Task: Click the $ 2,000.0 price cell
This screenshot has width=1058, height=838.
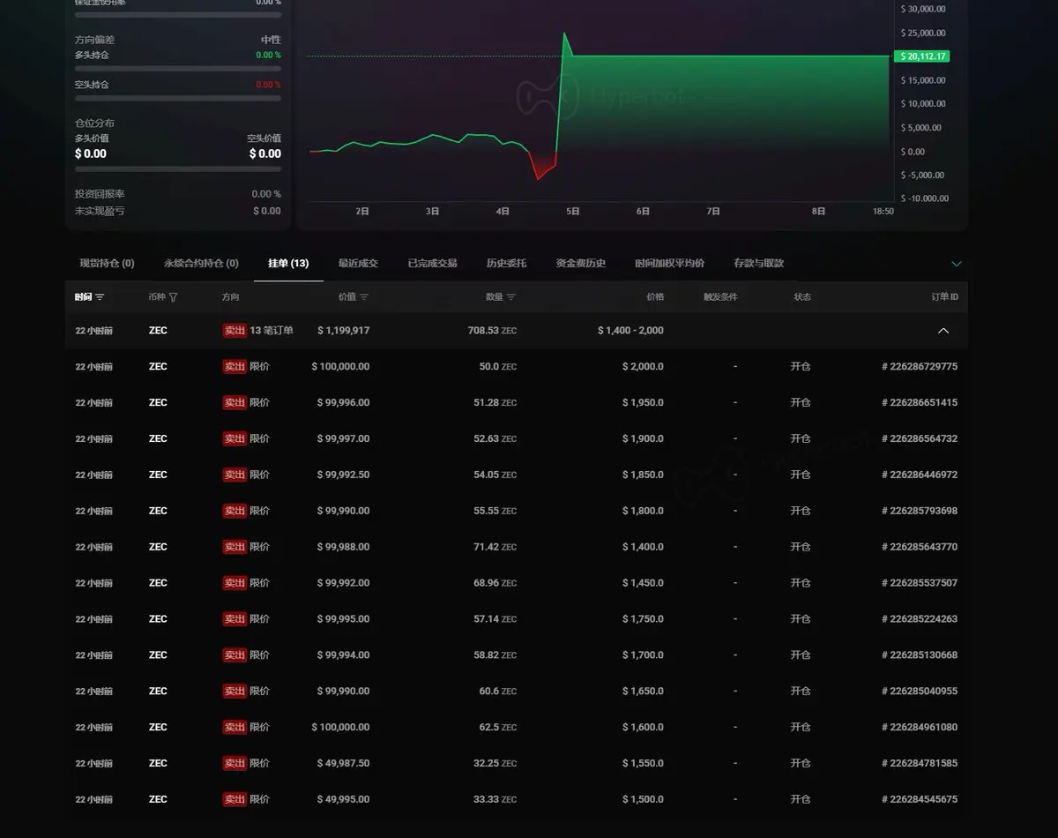Action: click(x=643, y=366)
